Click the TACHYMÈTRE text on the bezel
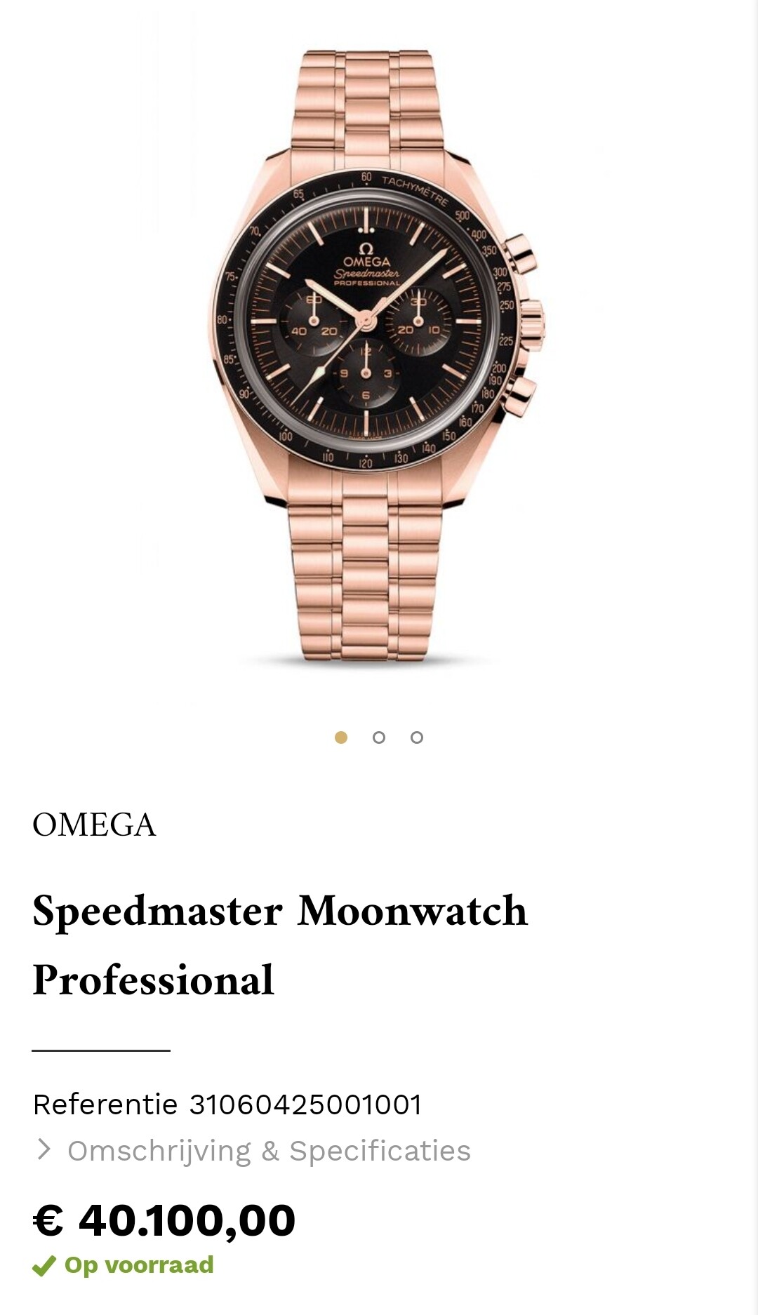The width and height of the screenshot is (758, 1315). click(x=415, y=189)
